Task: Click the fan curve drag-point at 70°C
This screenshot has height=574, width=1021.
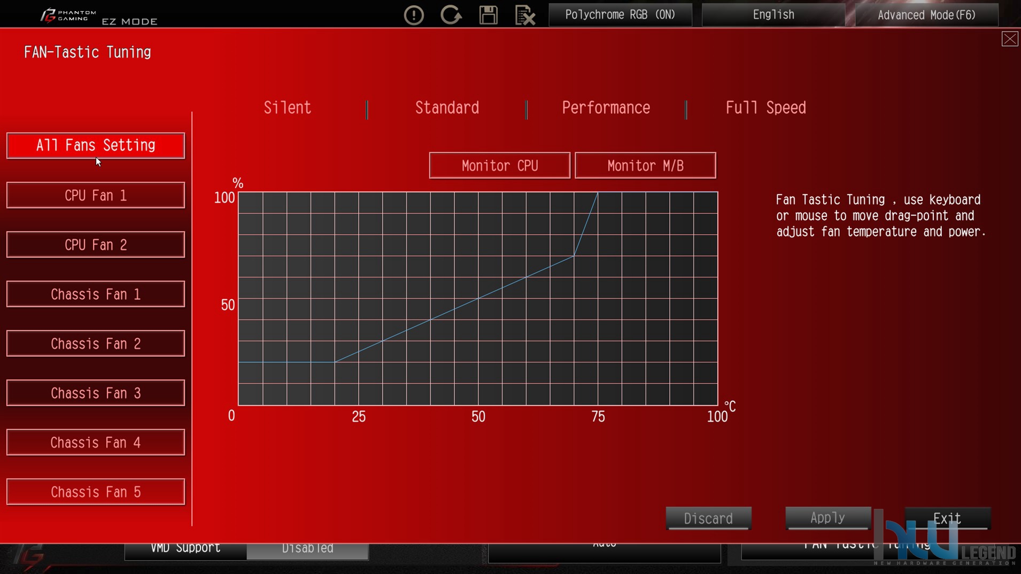Action: point(574,256)
